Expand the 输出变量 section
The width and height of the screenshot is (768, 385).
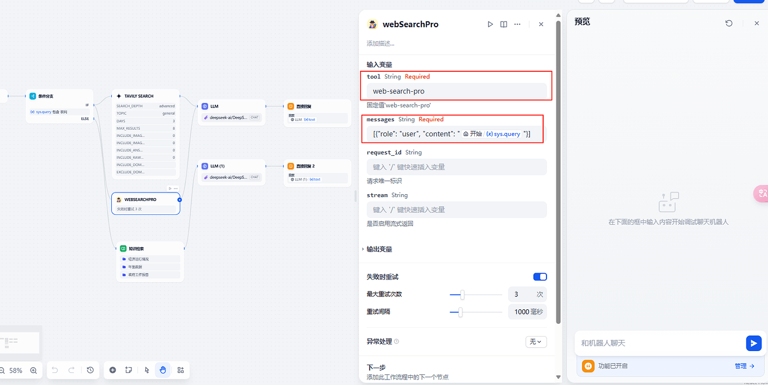click(378, 249)
